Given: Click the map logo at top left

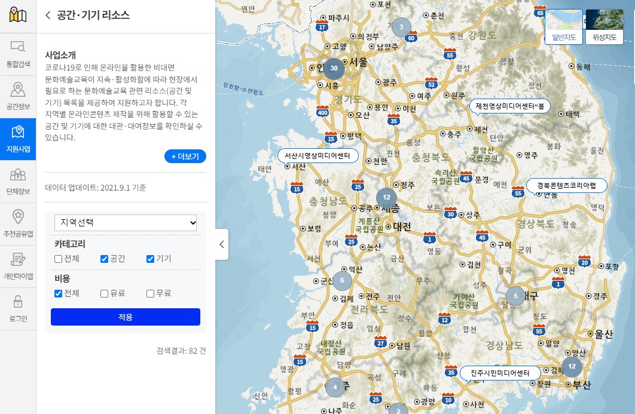Looking at the screenshot, I should click(x=18, y=13).
